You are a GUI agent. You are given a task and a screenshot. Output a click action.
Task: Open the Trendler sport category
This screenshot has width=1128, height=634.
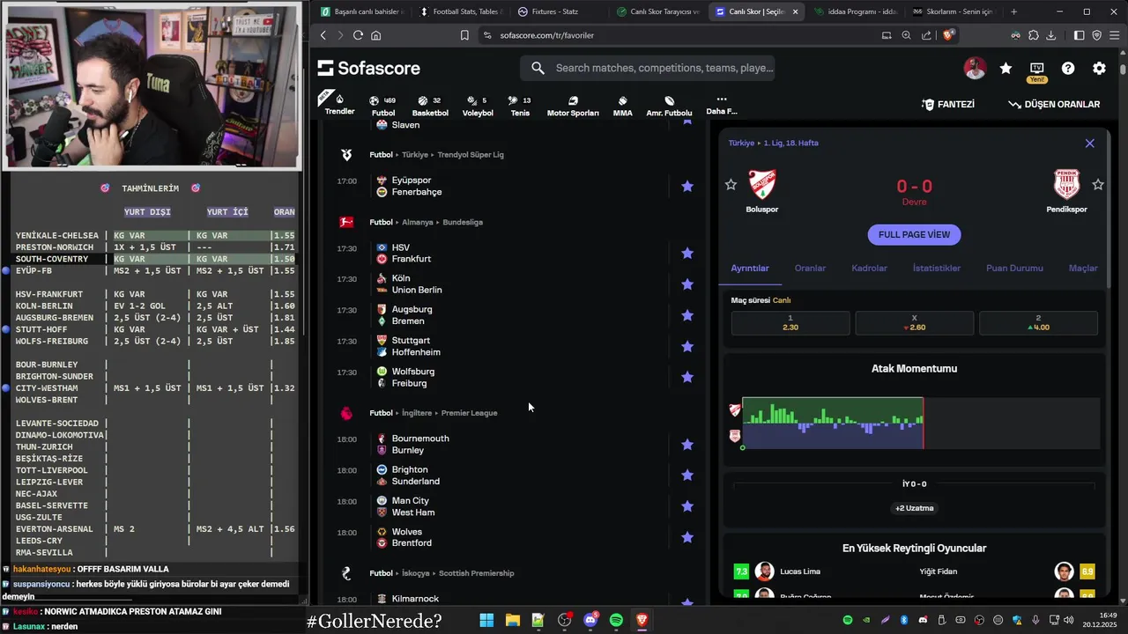click(339, 104)
